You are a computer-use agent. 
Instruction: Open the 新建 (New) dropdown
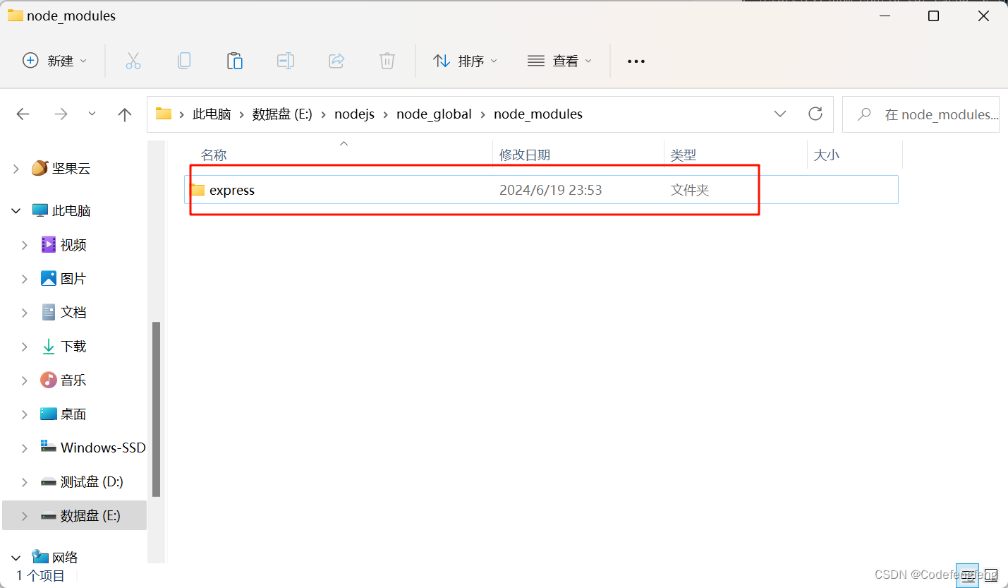[x=55, y=61]
